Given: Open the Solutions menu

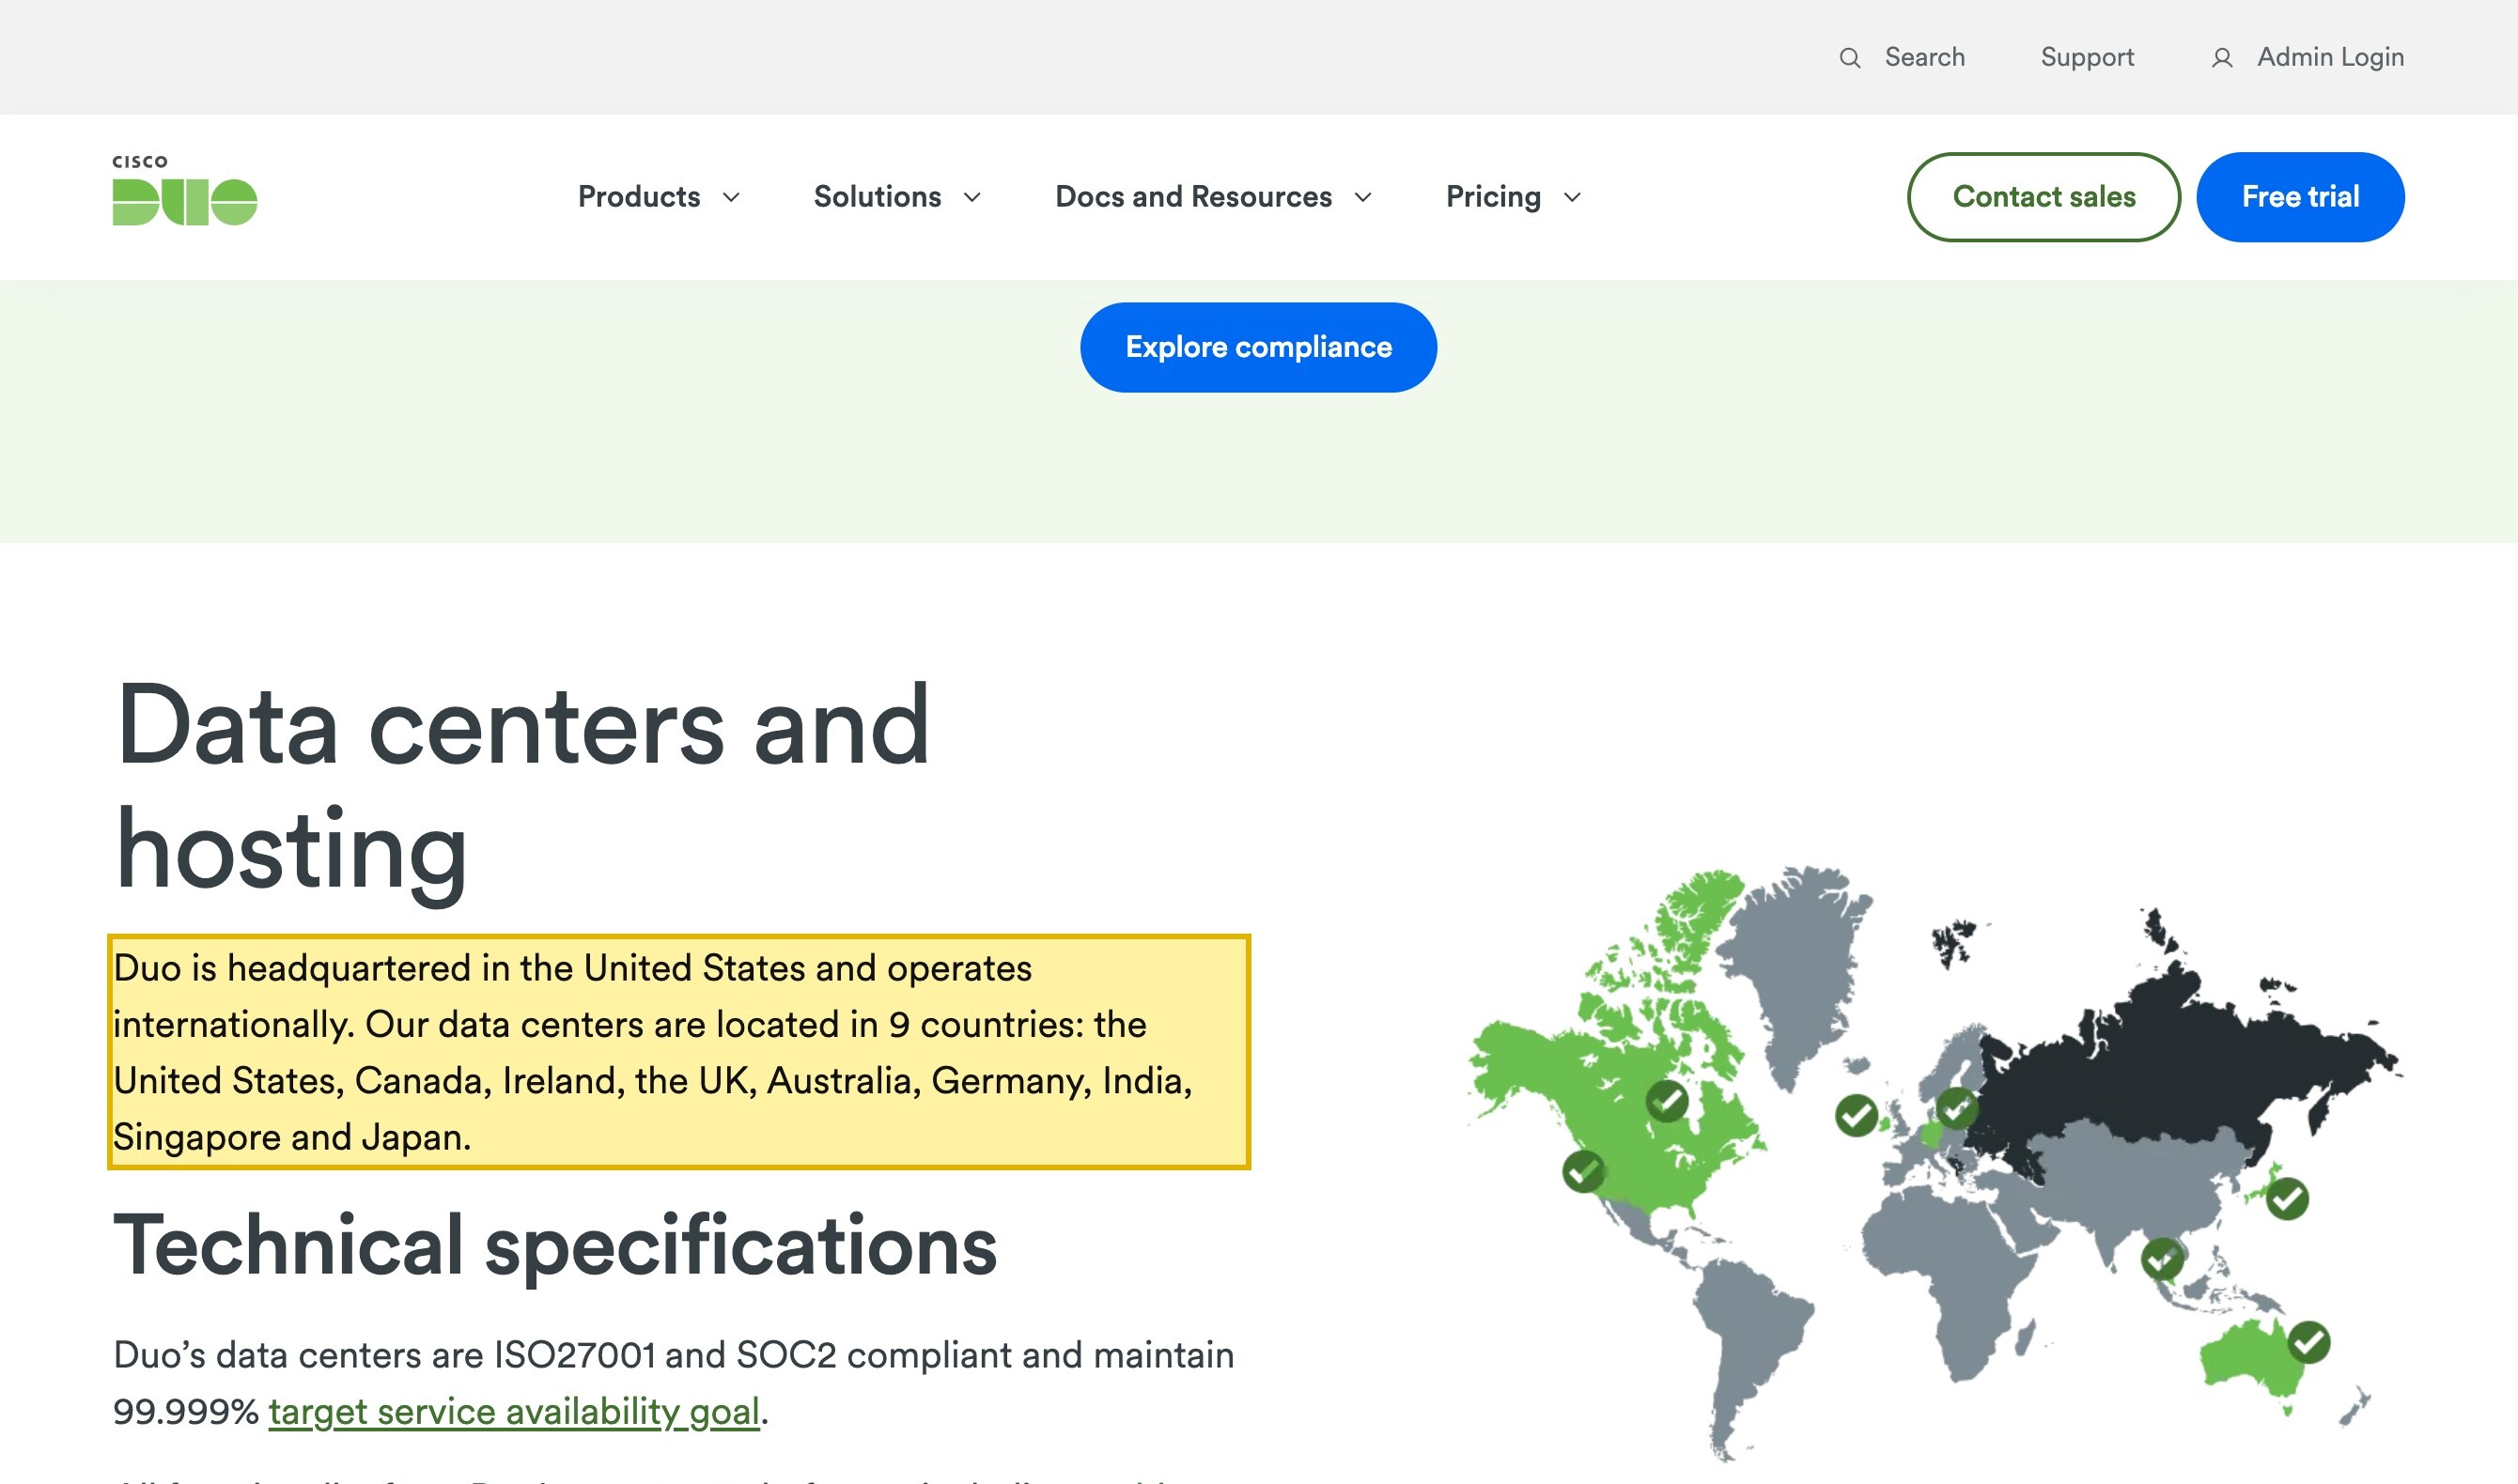Looking at the screenshot, I should tap(877, 197).
